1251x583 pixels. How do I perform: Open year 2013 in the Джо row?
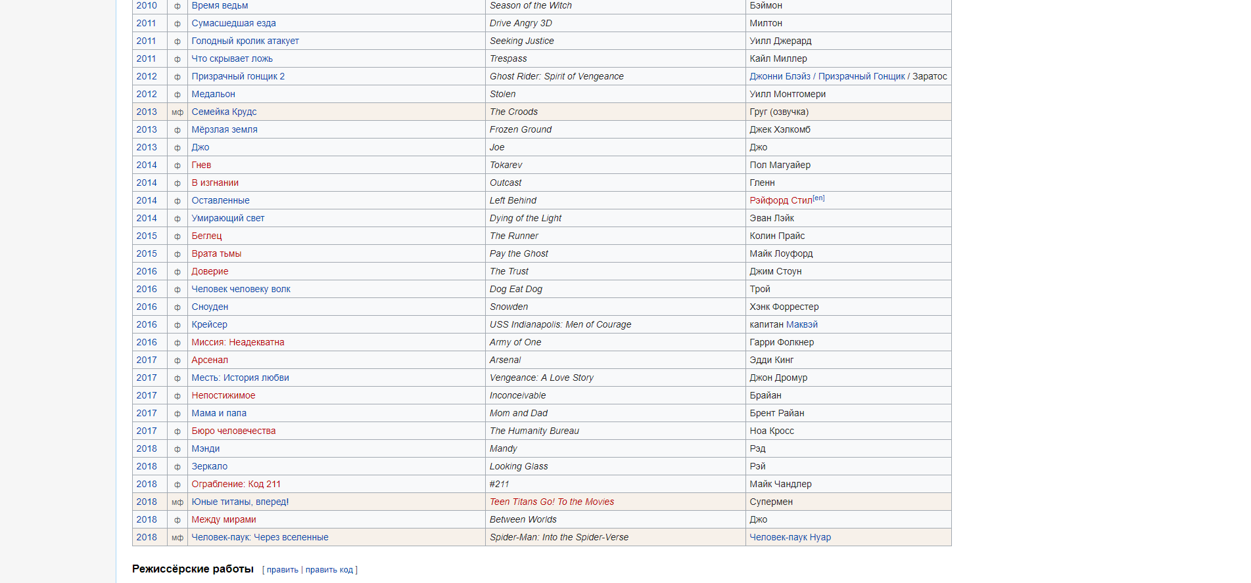click(147, 147)
